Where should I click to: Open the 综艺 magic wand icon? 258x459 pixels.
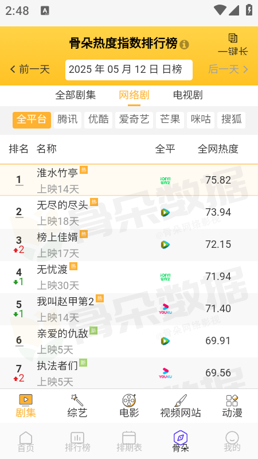pos(77,400)
